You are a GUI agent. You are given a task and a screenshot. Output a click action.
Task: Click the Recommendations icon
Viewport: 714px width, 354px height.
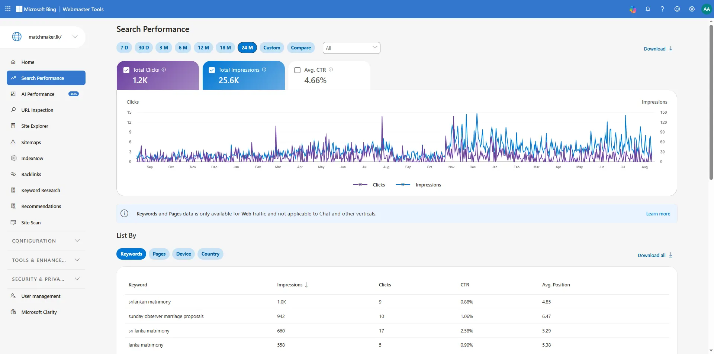tap(13, 206)
